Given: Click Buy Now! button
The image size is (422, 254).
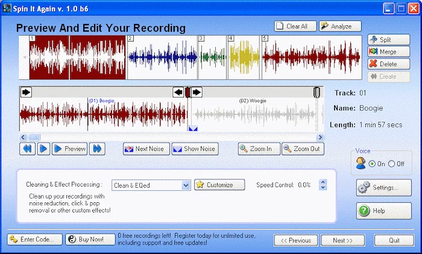Looking at the screenshot, I should coord(90,239).
